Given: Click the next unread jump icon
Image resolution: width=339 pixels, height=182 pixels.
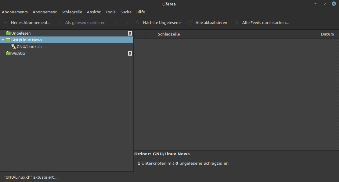Looking at the screenshot, I should (x=138, y=22).
